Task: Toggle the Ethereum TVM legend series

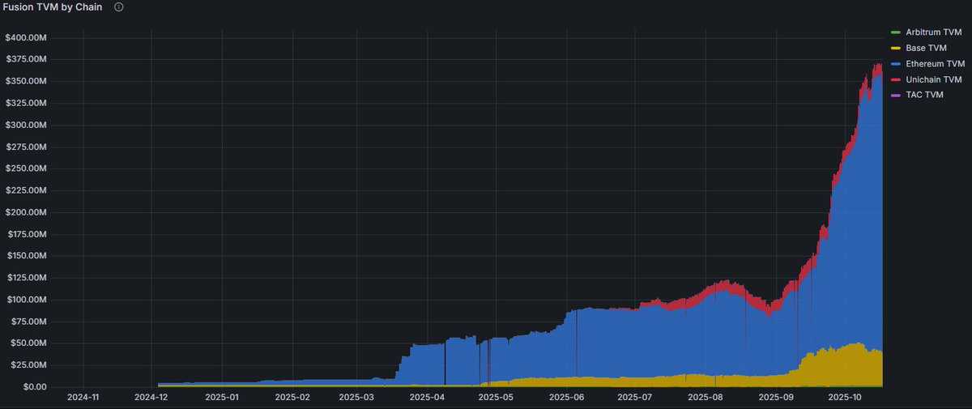Action: coord(936,63)
